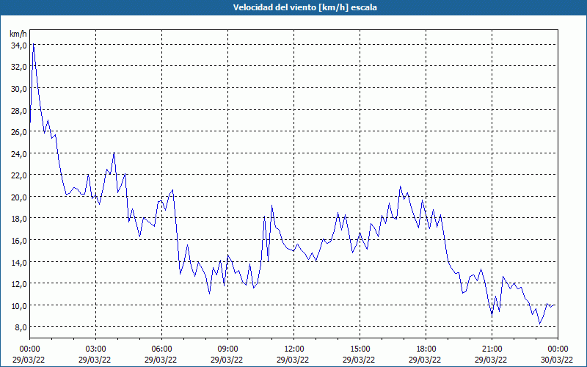Click the '30,0' y-axis value
The image size is (587, 367).
tap(19, 89)
